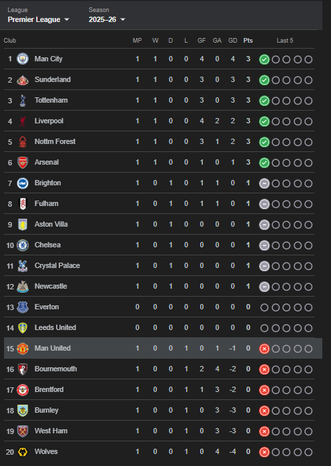Select the highlighted Man United row
Image resolution: width=331 pixels, height=466 pixels.
pyautogui.click(x=163, y=348)
